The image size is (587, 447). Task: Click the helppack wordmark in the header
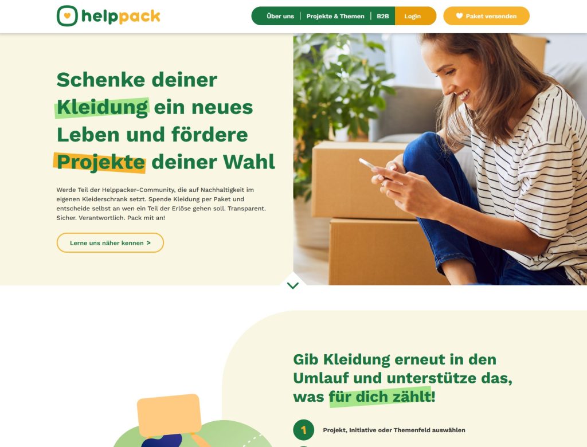click(x=120, y=17)
